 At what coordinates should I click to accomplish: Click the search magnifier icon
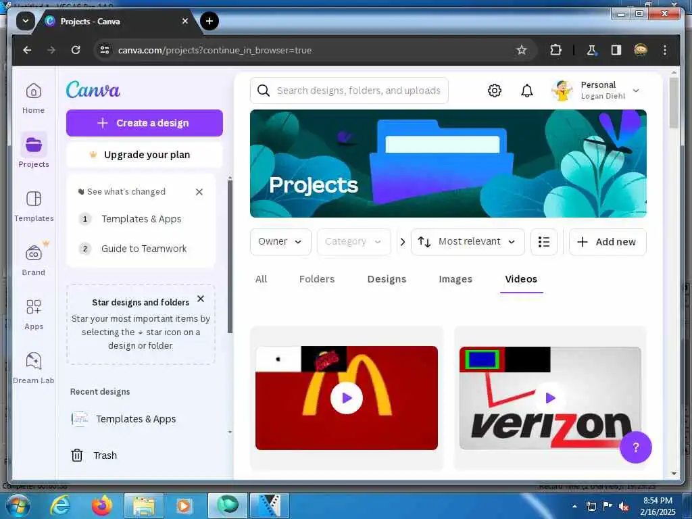point(264,91)
